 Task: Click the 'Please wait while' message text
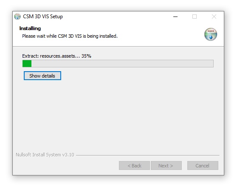coord(39,36)
